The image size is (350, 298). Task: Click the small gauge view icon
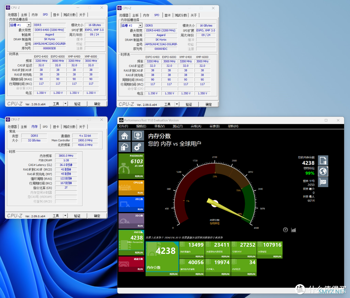pyautogui.click(x=286, y=230)
